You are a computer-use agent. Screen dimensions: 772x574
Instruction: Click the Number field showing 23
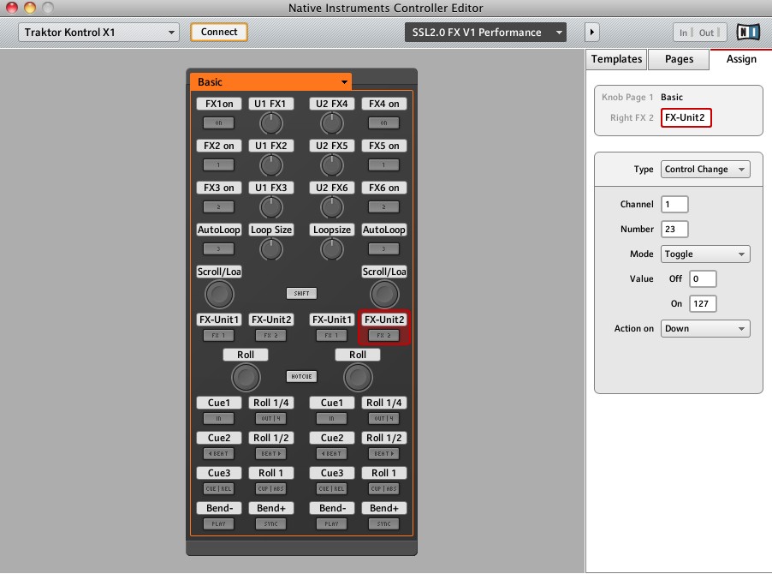coord(674,229)
